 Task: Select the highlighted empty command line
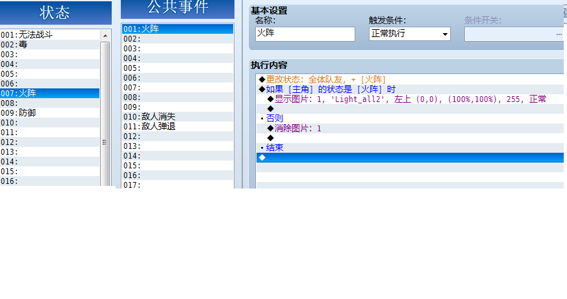(x=410, y=157)
